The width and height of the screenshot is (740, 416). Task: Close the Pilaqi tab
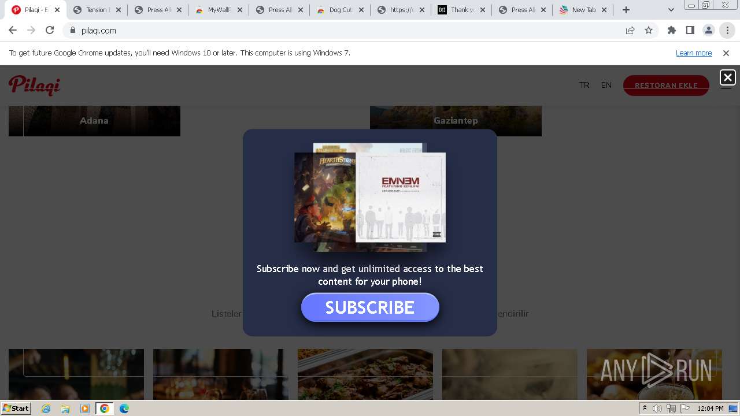pyautogui.click(x=57, y=10)
